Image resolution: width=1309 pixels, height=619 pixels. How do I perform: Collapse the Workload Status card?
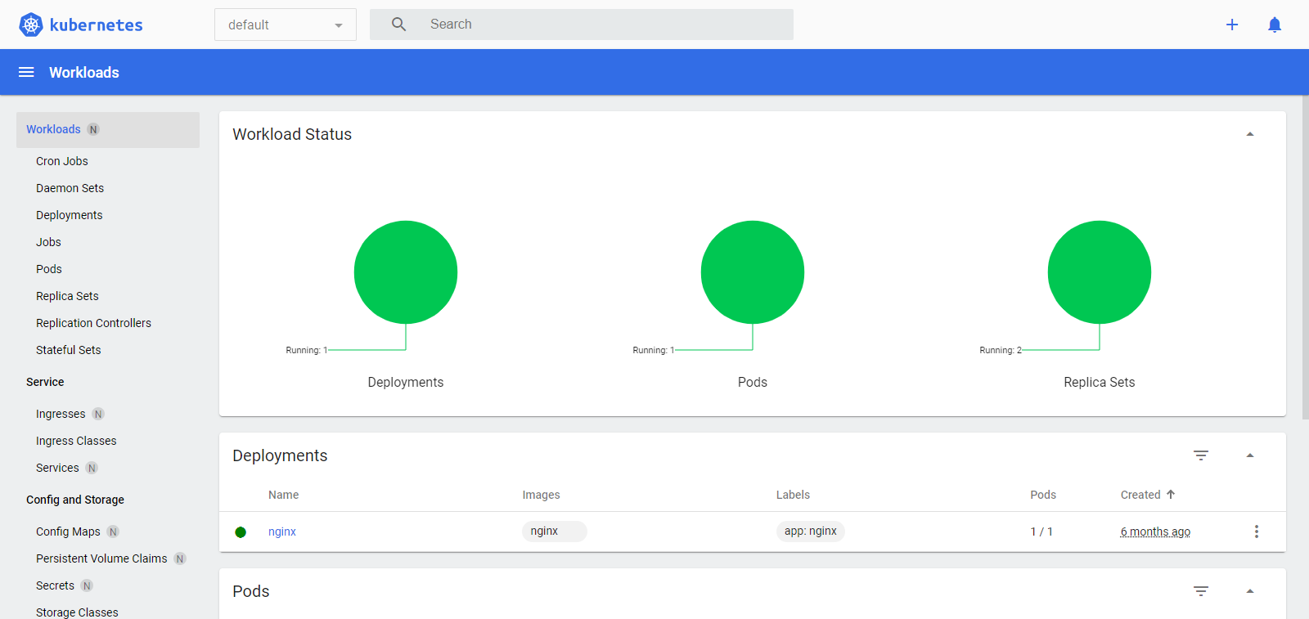click(1250, 134)
